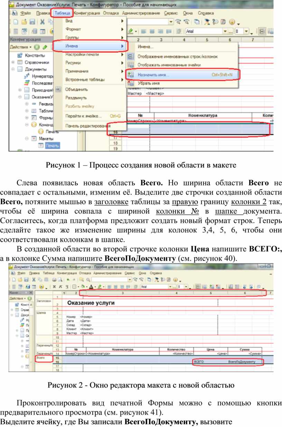Choose Назначить имя in the submenu
Screen dimensions: 282x427
coord(182,75)
